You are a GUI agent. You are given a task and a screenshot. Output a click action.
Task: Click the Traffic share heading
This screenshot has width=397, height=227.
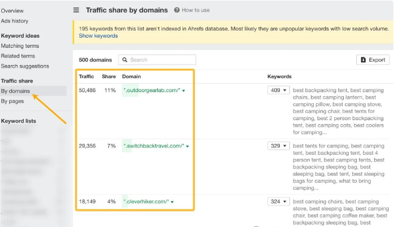click(x=17, y=81)
